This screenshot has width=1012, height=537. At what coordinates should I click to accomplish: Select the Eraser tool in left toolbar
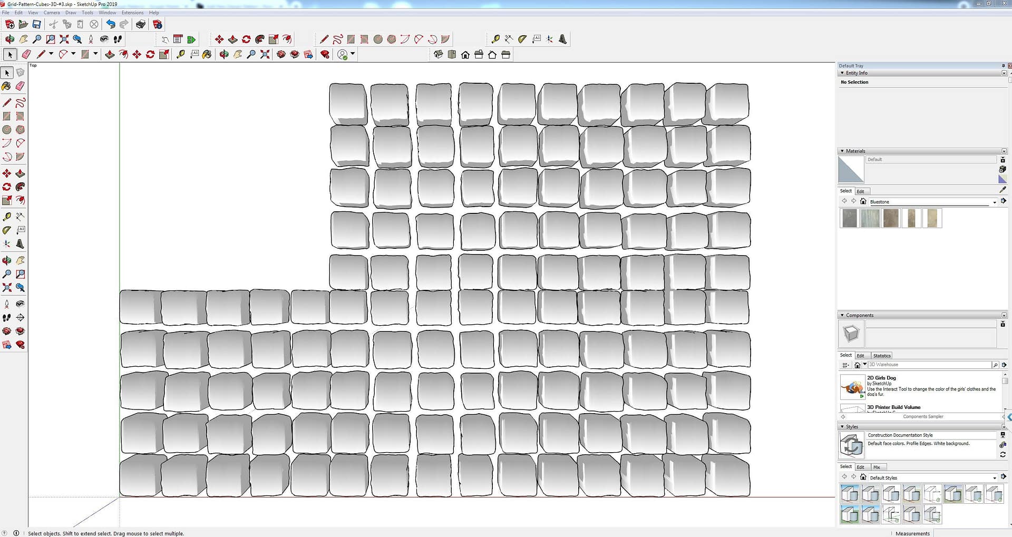click(x=20, y=86)
